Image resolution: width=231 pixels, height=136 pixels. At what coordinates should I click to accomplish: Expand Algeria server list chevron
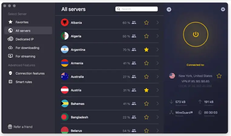157,36
